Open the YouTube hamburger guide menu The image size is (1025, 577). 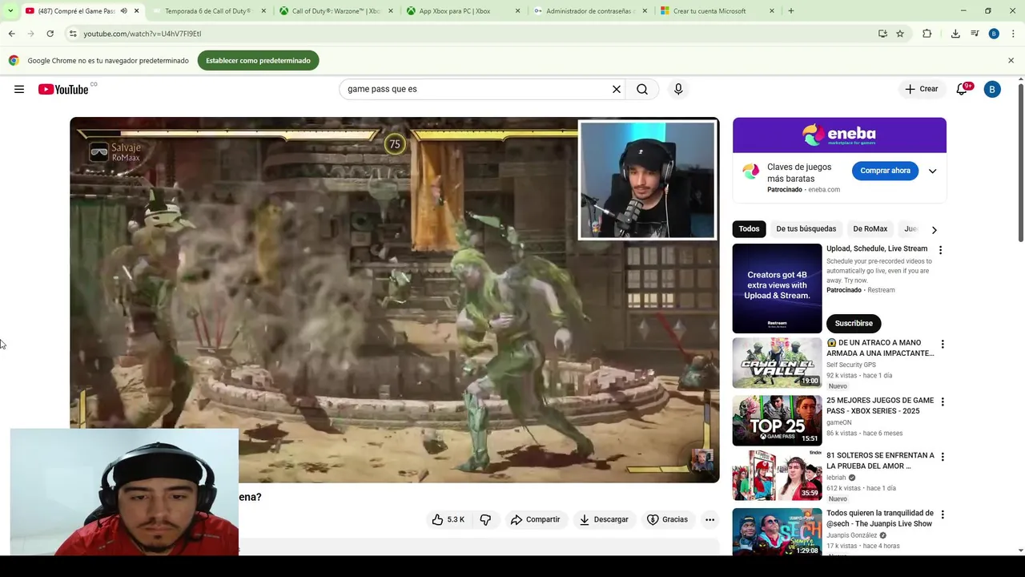click(19, 89)
